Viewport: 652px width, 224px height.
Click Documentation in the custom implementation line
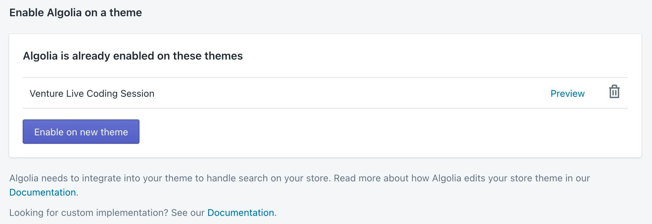(241, 212)
